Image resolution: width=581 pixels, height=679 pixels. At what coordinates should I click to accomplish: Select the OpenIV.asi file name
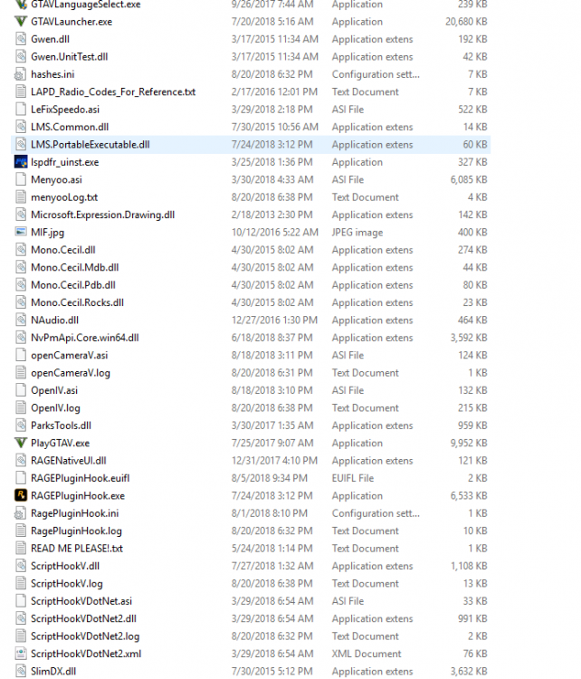54,390
